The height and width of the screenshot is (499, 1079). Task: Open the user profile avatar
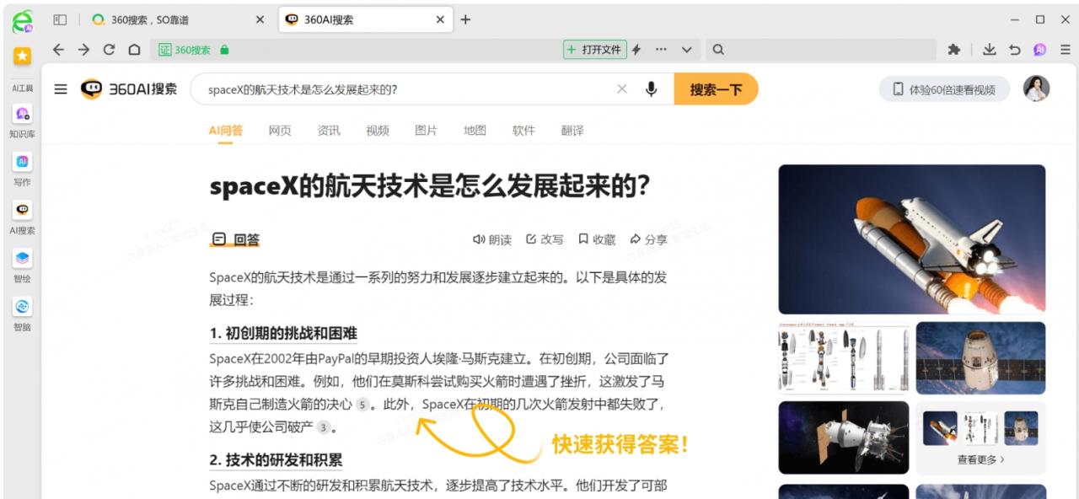click(x=1037, y=89)
